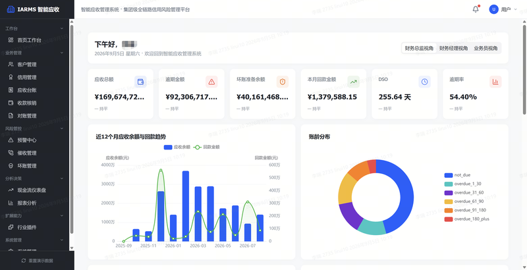This screenshot has height=270, width=527.
Task: Switch to 财务经理视角 tab
Action: point(453,48)
